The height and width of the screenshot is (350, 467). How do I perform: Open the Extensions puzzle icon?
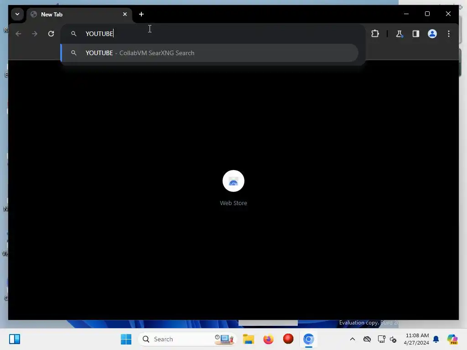(x=375, y=34)
